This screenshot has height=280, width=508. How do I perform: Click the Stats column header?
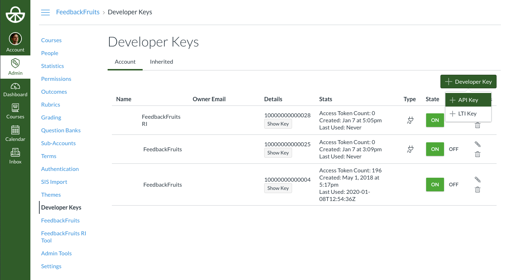(x=326, y=99)
